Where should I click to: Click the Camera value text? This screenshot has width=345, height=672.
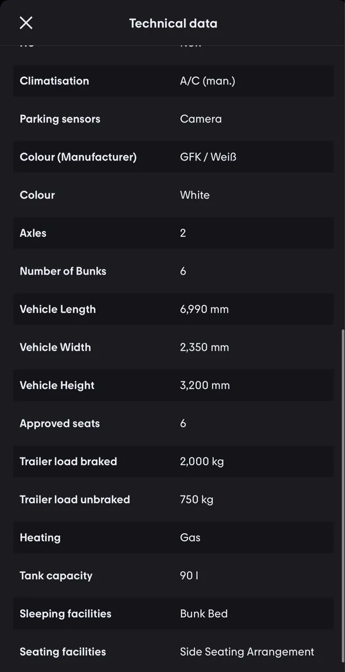[x=201, y=119]
